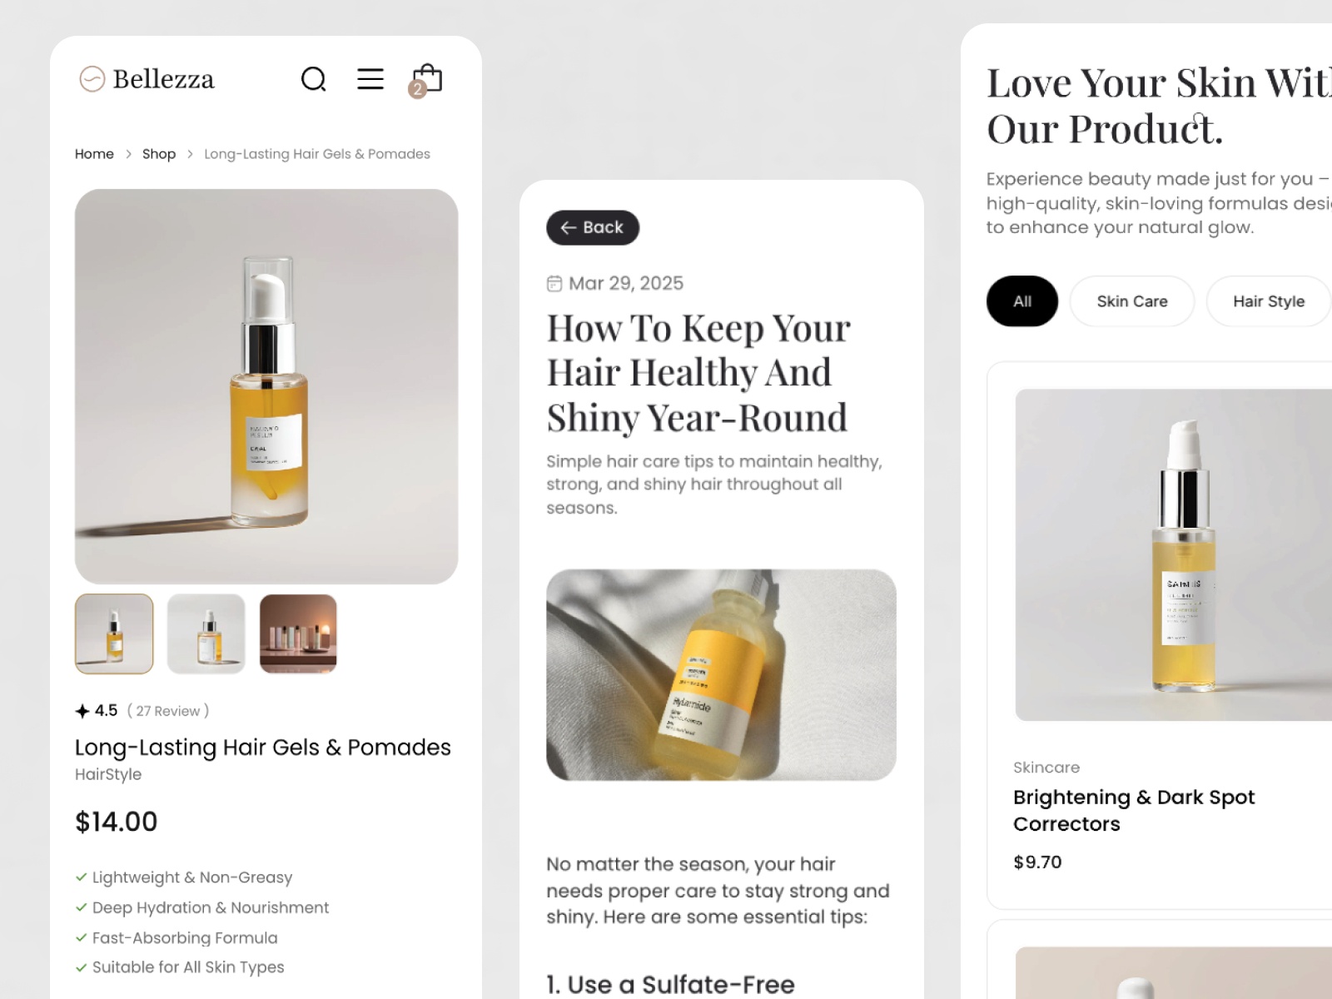Click the back arrow icon in Back button
The width and height of the screenshot is (1332, 999).
569,227
